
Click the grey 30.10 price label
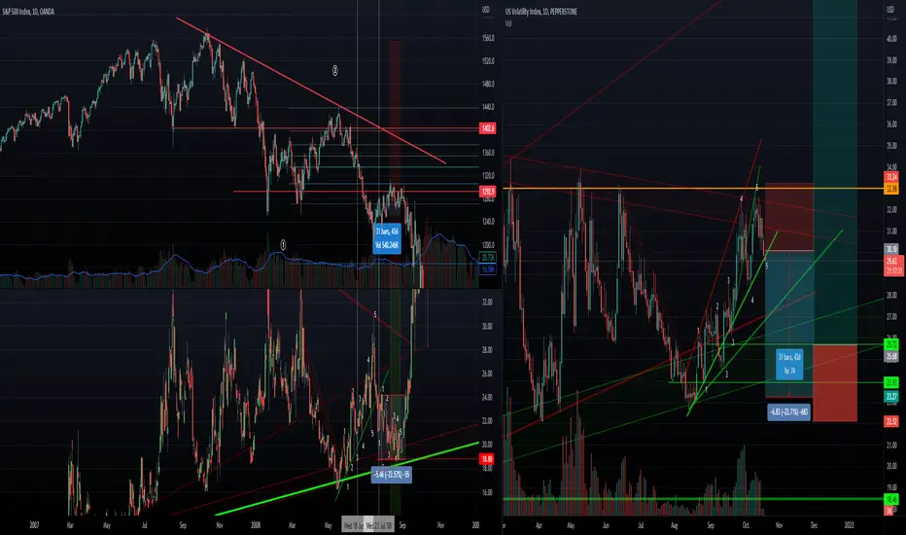(891, 249)
